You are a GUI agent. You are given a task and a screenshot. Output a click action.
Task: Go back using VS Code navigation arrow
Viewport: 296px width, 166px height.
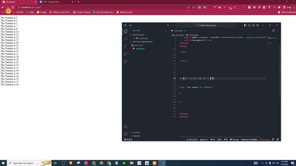[168, 25]
